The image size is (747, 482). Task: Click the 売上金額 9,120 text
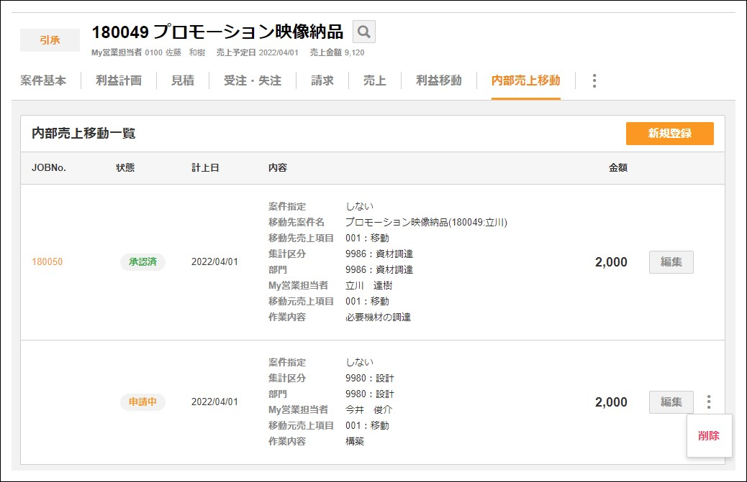click(338, 52)
